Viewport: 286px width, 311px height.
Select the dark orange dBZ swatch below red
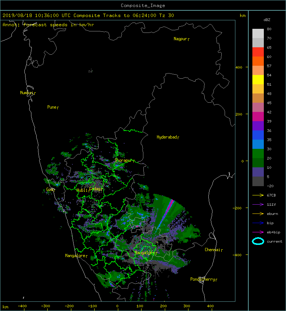258,61
